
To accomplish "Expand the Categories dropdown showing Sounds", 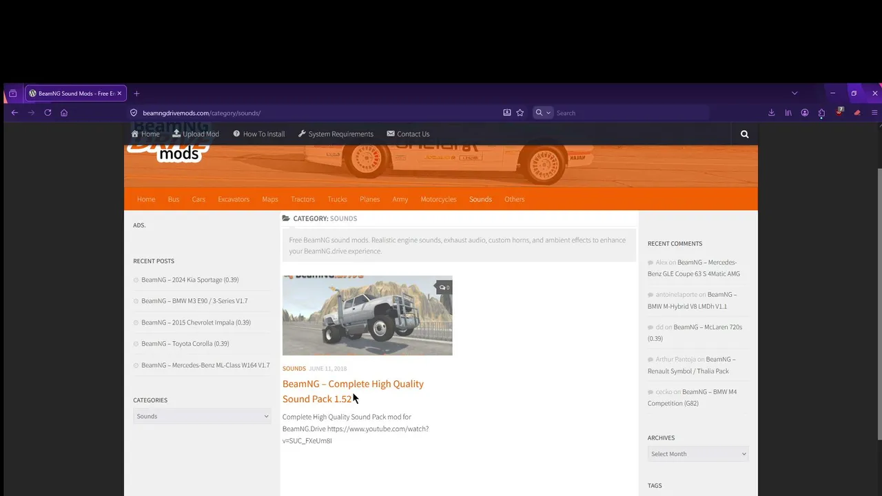I will point(202,416).
